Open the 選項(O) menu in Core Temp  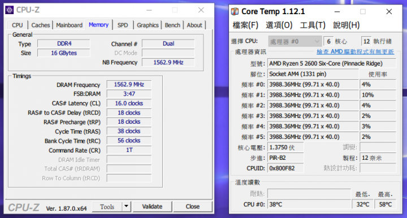pyautogui.click(x=279, y=25)
